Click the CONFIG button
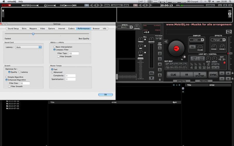The width and height of the screenshot is (234, 146). pos(210,5)
